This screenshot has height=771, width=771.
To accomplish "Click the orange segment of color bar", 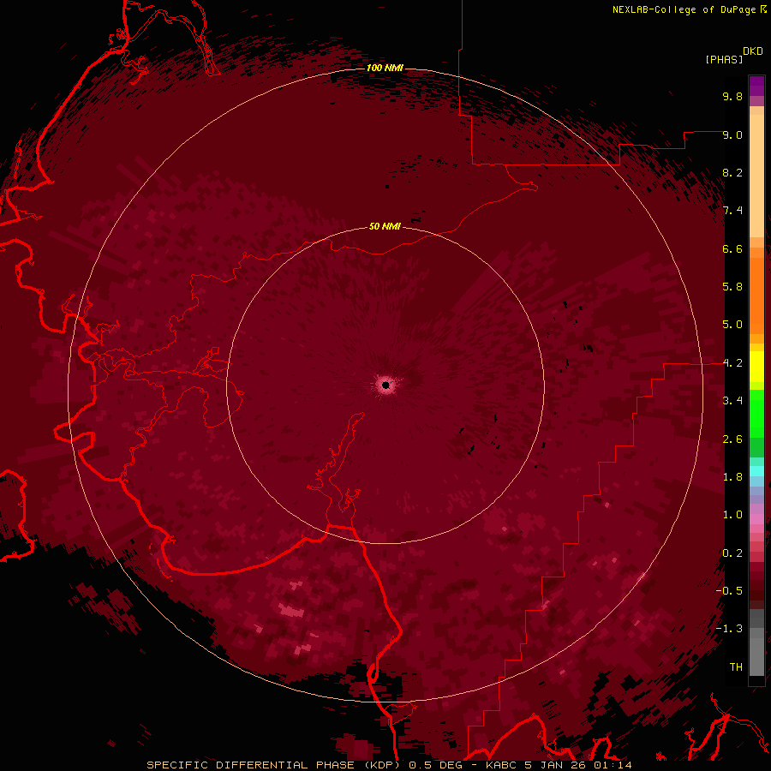I will tap(756, 295).
